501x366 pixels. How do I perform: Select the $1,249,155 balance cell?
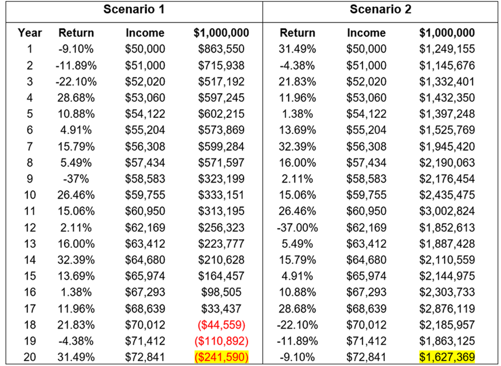pos(447,49)
